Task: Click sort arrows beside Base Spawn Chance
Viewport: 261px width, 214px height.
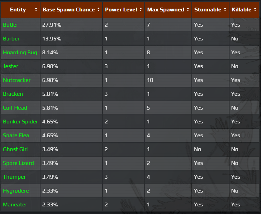Action: pyautogui.click(x=99, y=10)
